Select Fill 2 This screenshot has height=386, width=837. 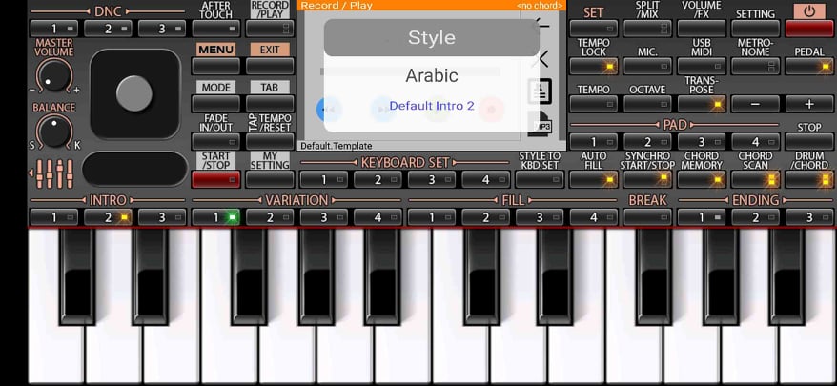coord(485,217)
